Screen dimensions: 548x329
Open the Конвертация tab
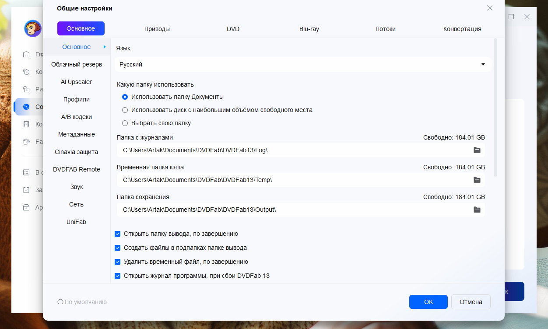462,29
